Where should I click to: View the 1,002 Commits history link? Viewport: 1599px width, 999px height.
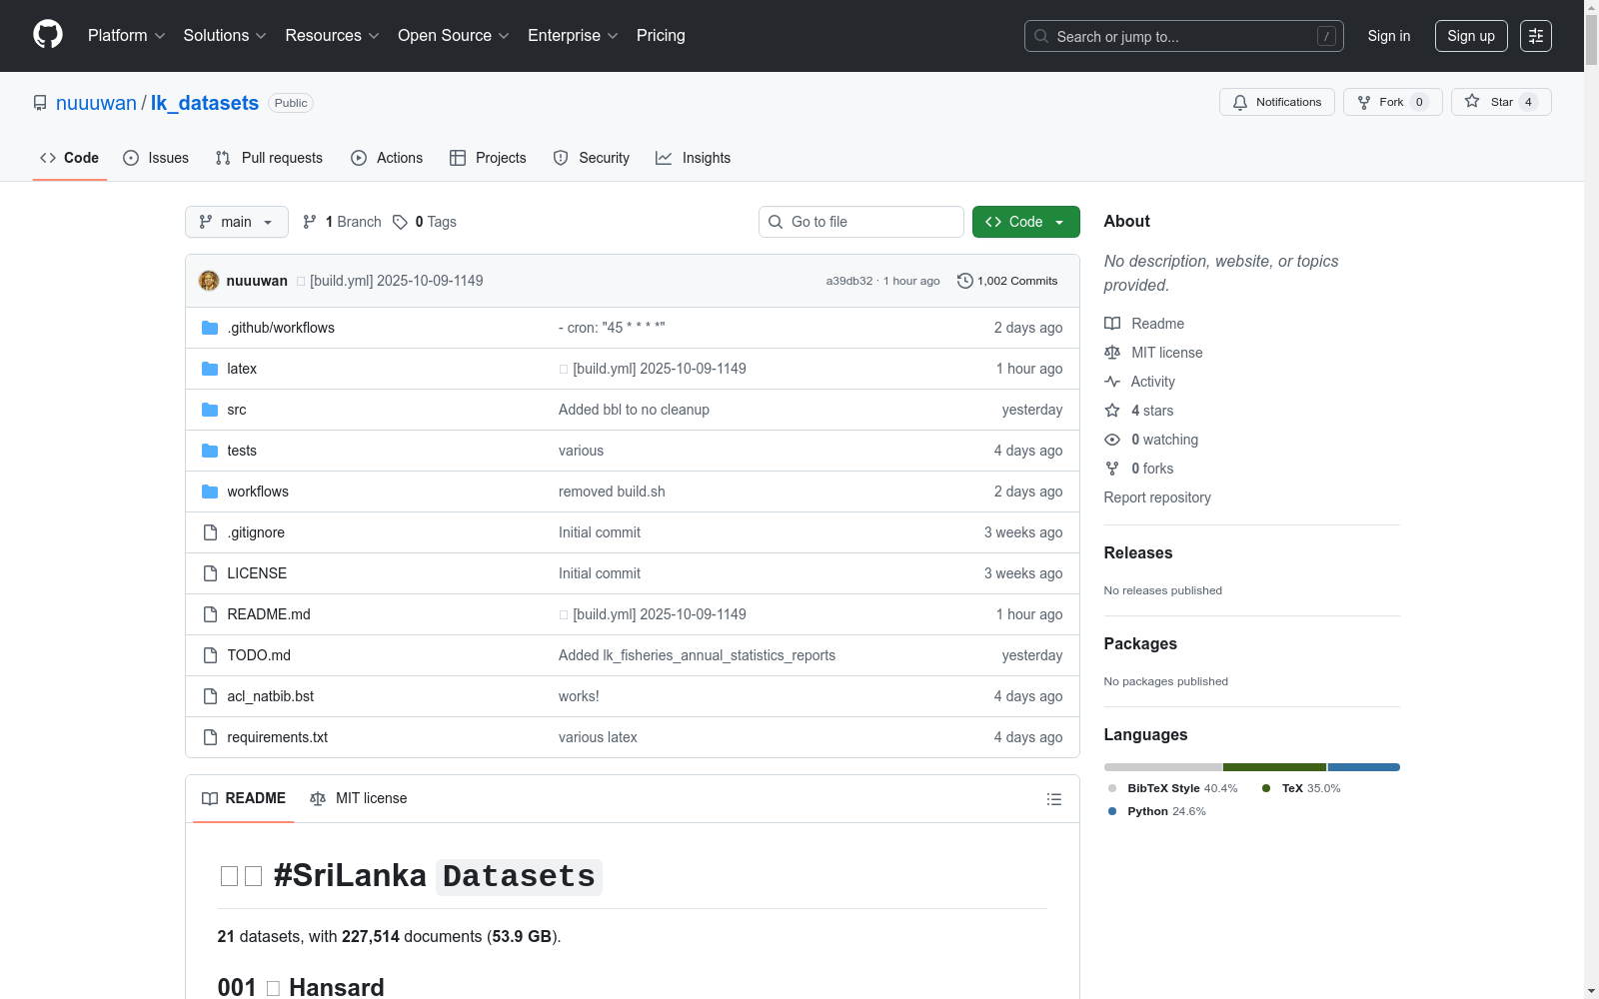[x=1007, y=281]
